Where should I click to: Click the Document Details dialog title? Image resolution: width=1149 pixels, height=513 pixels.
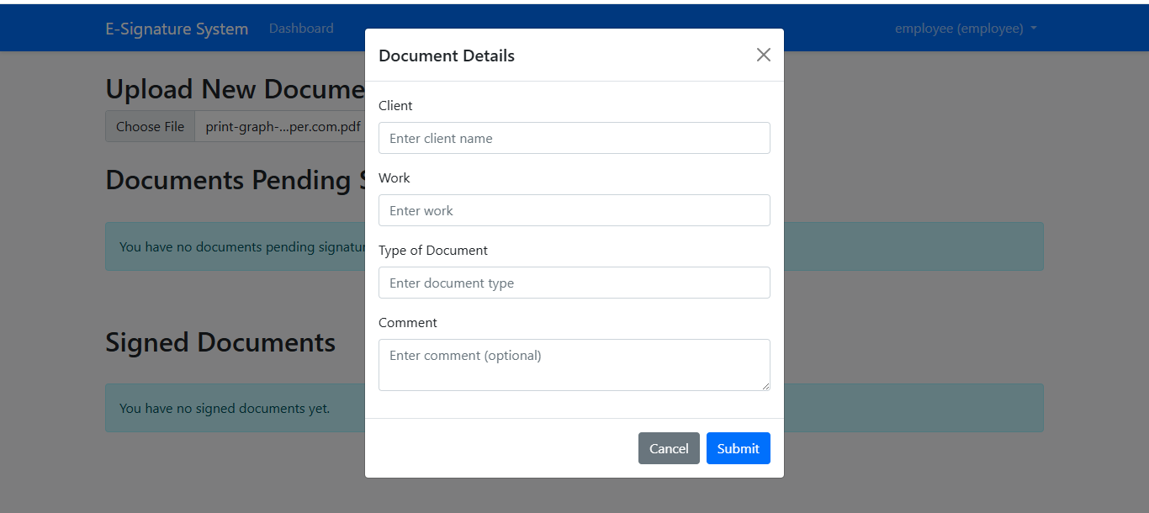pyautogui.click(x=447, y=56)
